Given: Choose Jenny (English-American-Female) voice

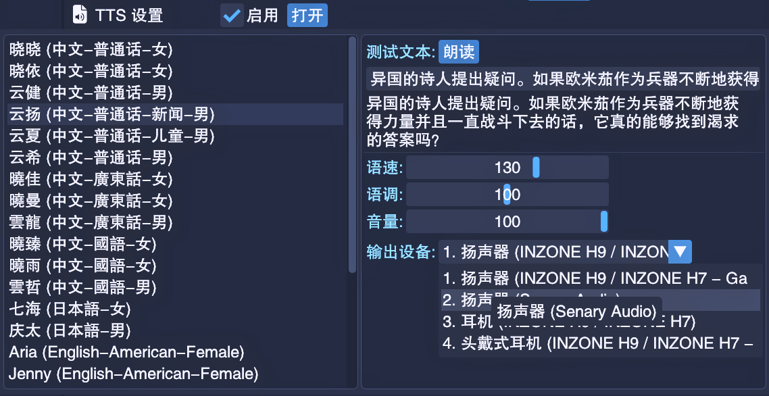Looking at the screenshot, I should 133,374.
